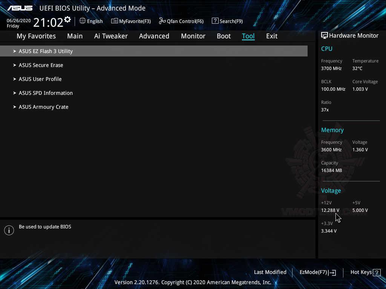Switch to the Main tab
Screen dimensions: 386x289
coord(75,36)
